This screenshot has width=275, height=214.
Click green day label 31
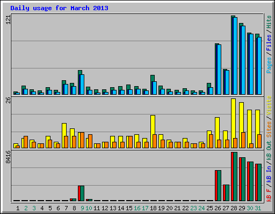(258, 208)
